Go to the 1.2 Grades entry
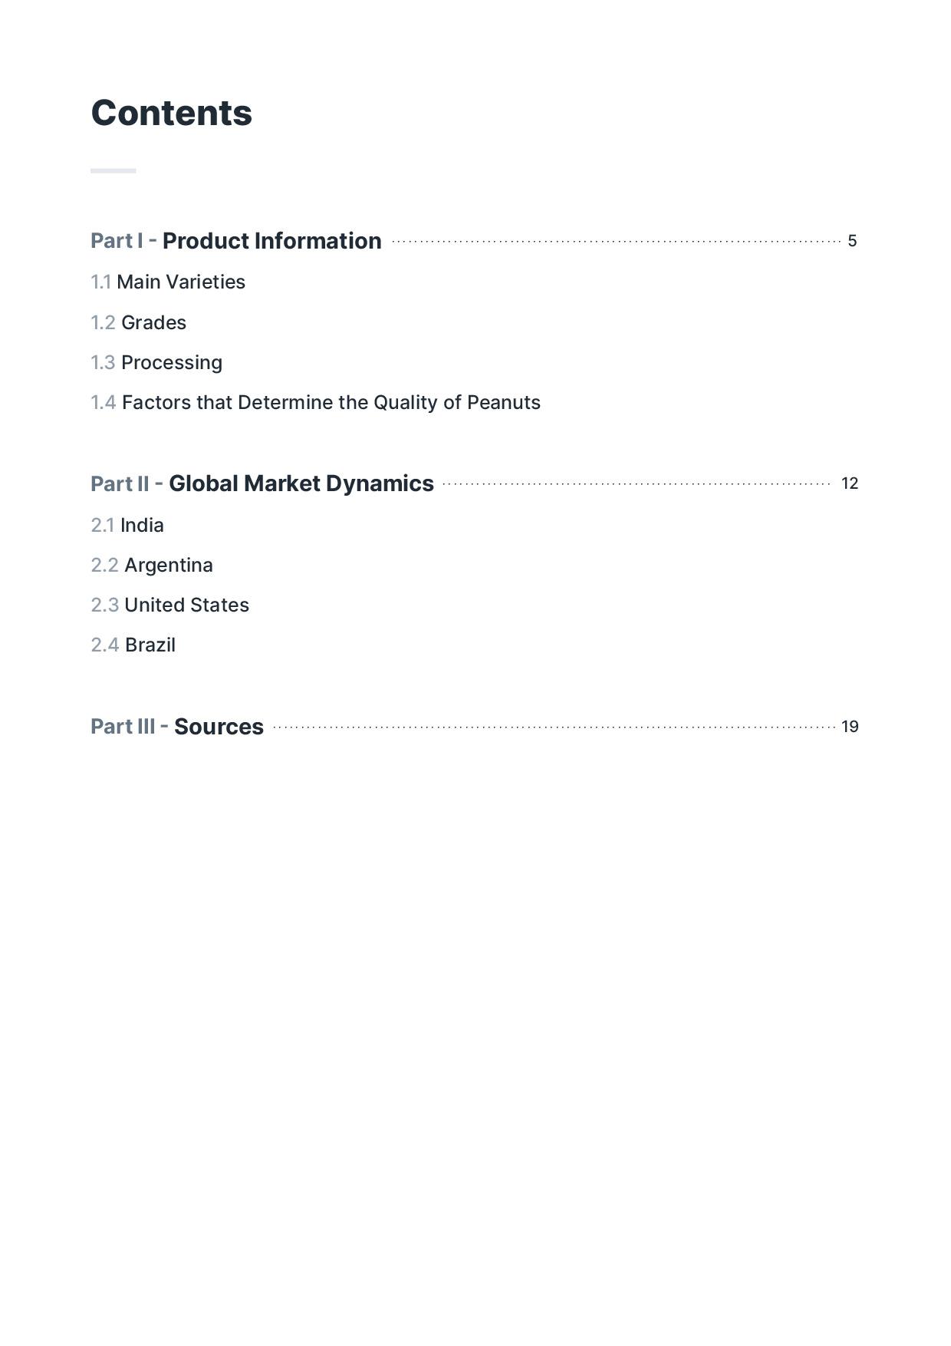This screenshot has width=951, height=1346. pos(139,323)
